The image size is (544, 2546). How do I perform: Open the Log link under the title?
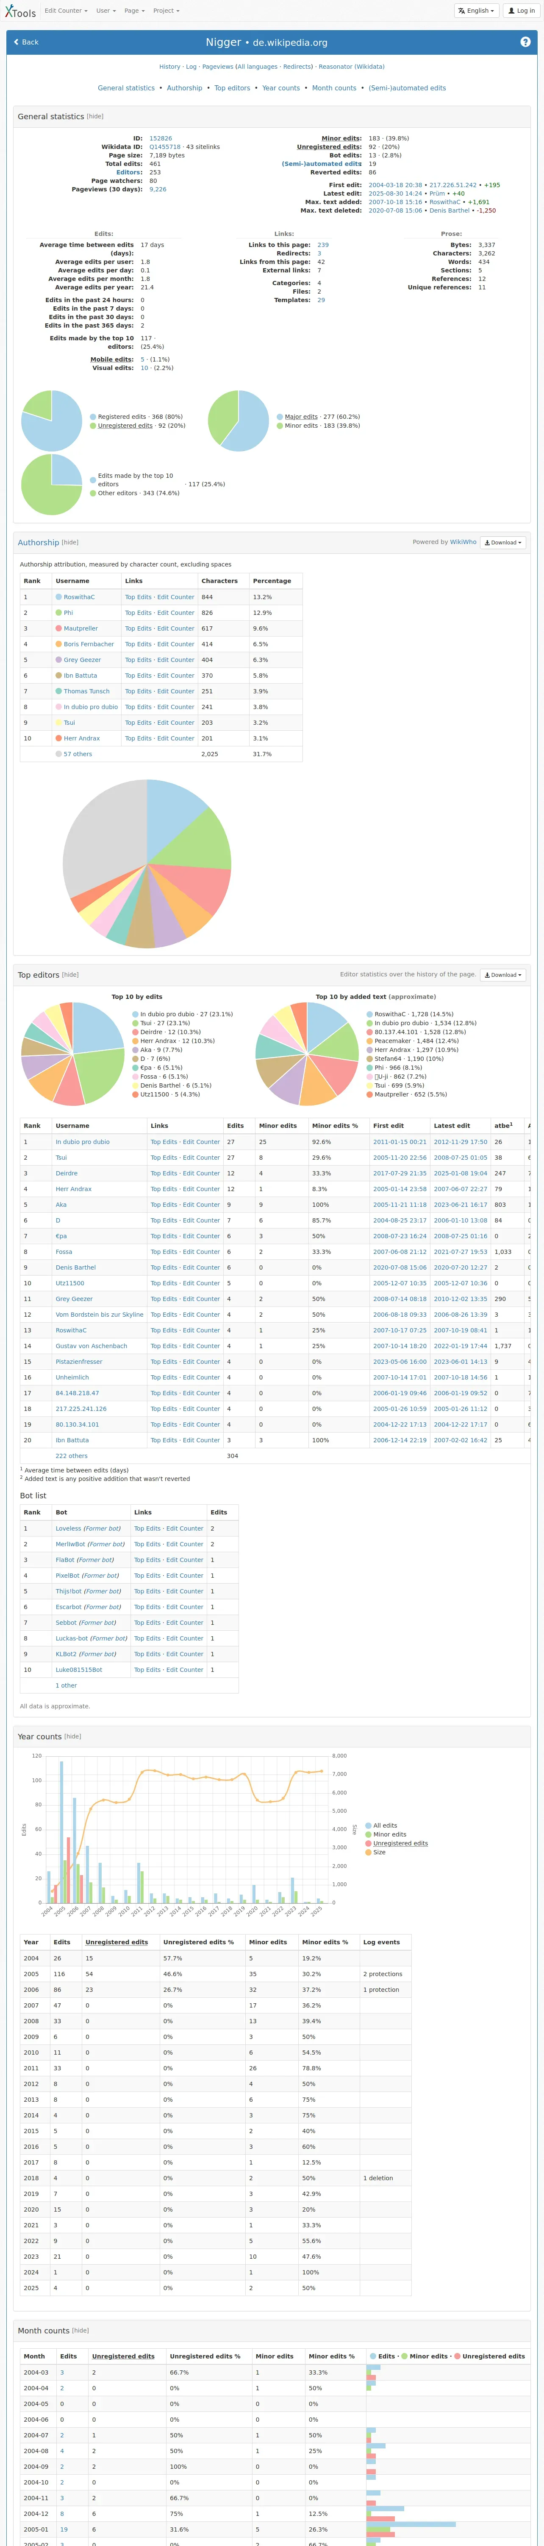(x=192, y=67)
